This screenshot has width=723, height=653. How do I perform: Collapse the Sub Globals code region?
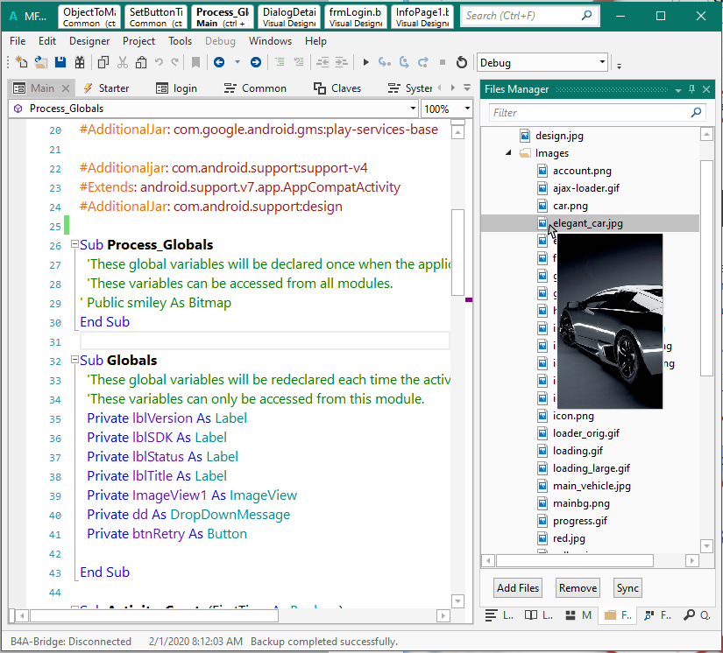click(74, 360)
